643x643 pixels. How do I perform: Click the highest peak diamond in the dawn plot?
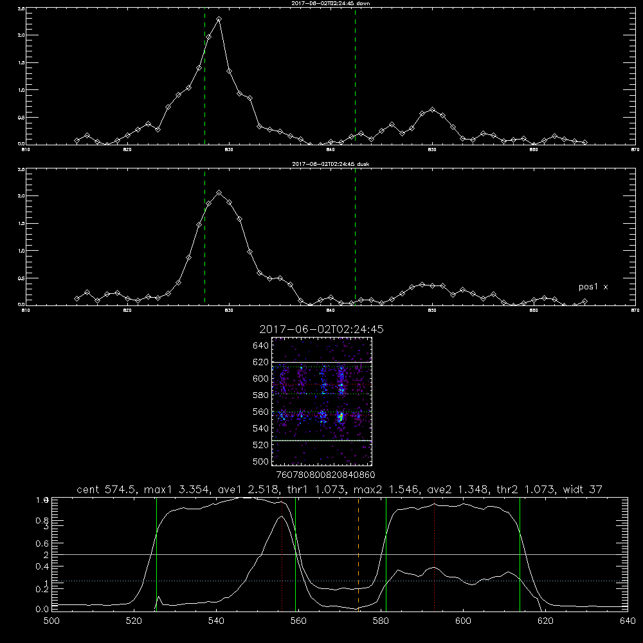(219, 19)
